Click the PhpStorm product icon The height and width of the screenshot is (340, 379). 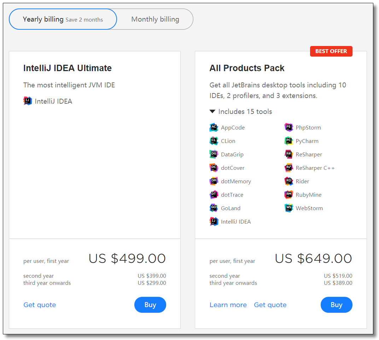[x=288, y=128]
